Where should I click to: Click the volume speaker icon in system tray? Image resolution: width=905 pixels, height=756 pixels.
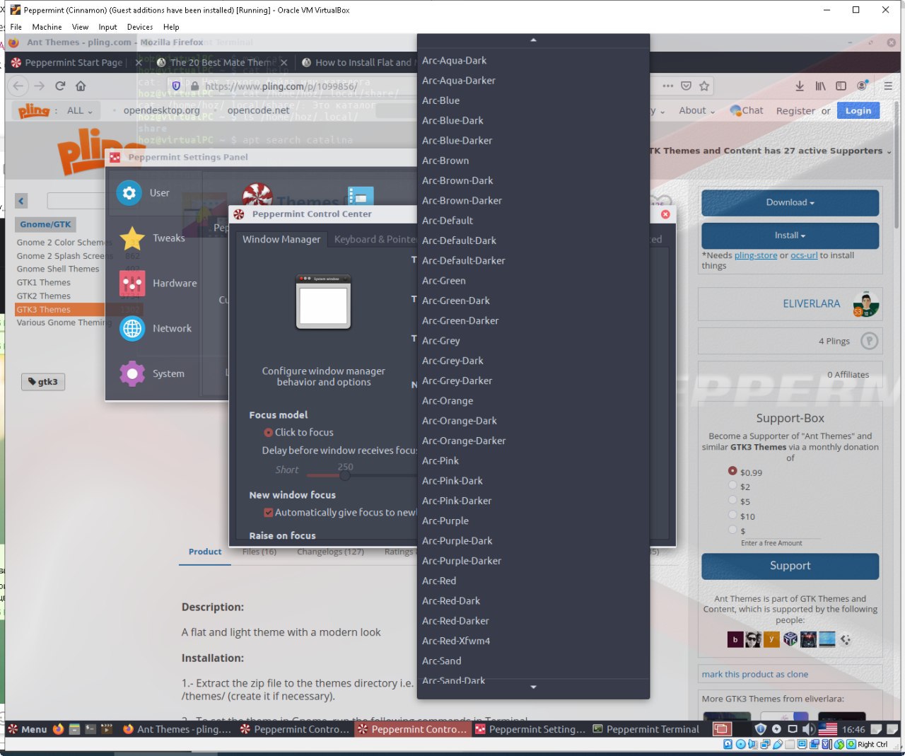(x=809, y=729)
